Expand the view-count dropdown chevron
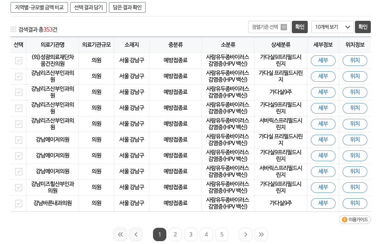 coord(347,27)
